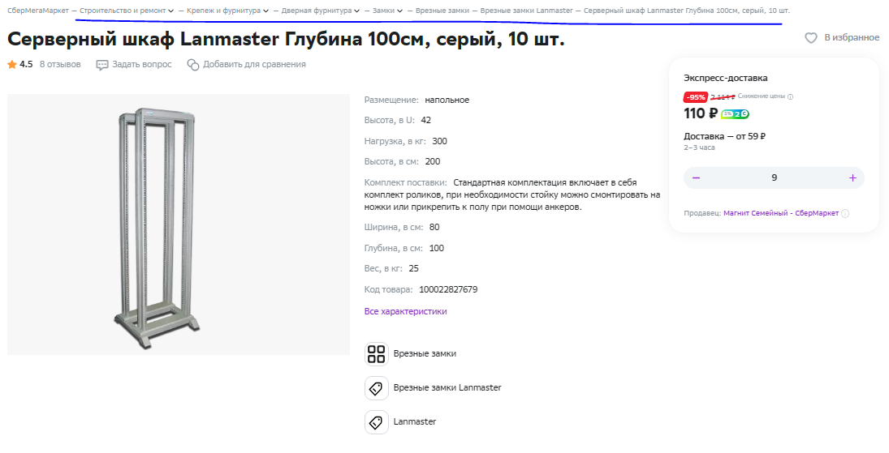This screenshot has width=889, height=453.
Task: Click last breadcrumb Серверный шкаф Lanmaster
Action: (x=687, y=11)
